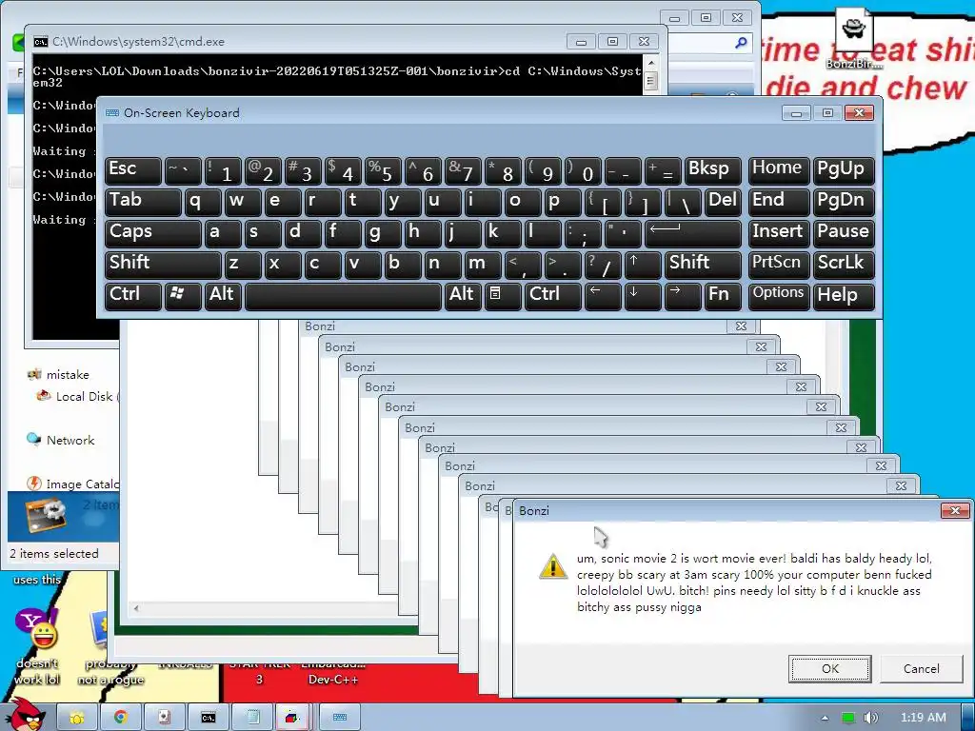This screenshot has width=975, height=731.
Task: Tap the context menu key on keyboard
Action: [503, 295]
